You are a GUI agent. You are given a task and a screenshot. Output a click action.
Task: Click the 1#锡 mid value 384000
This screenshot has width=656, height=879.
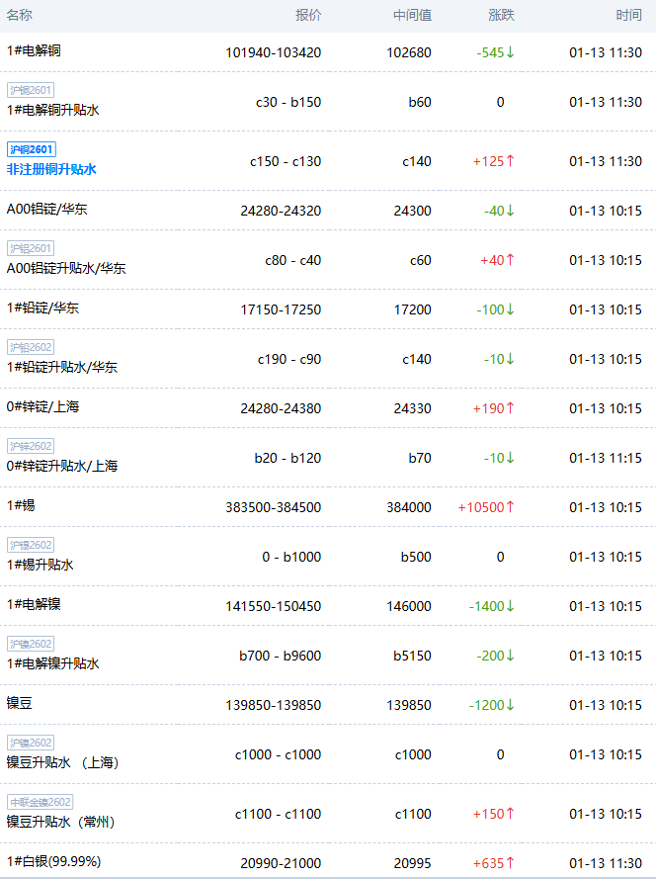pos(408,507)
